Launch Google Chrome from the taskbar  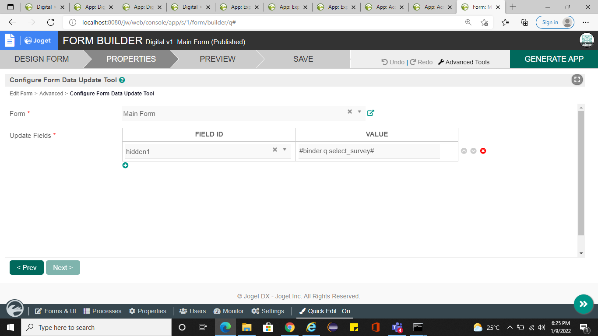point(289,327)
